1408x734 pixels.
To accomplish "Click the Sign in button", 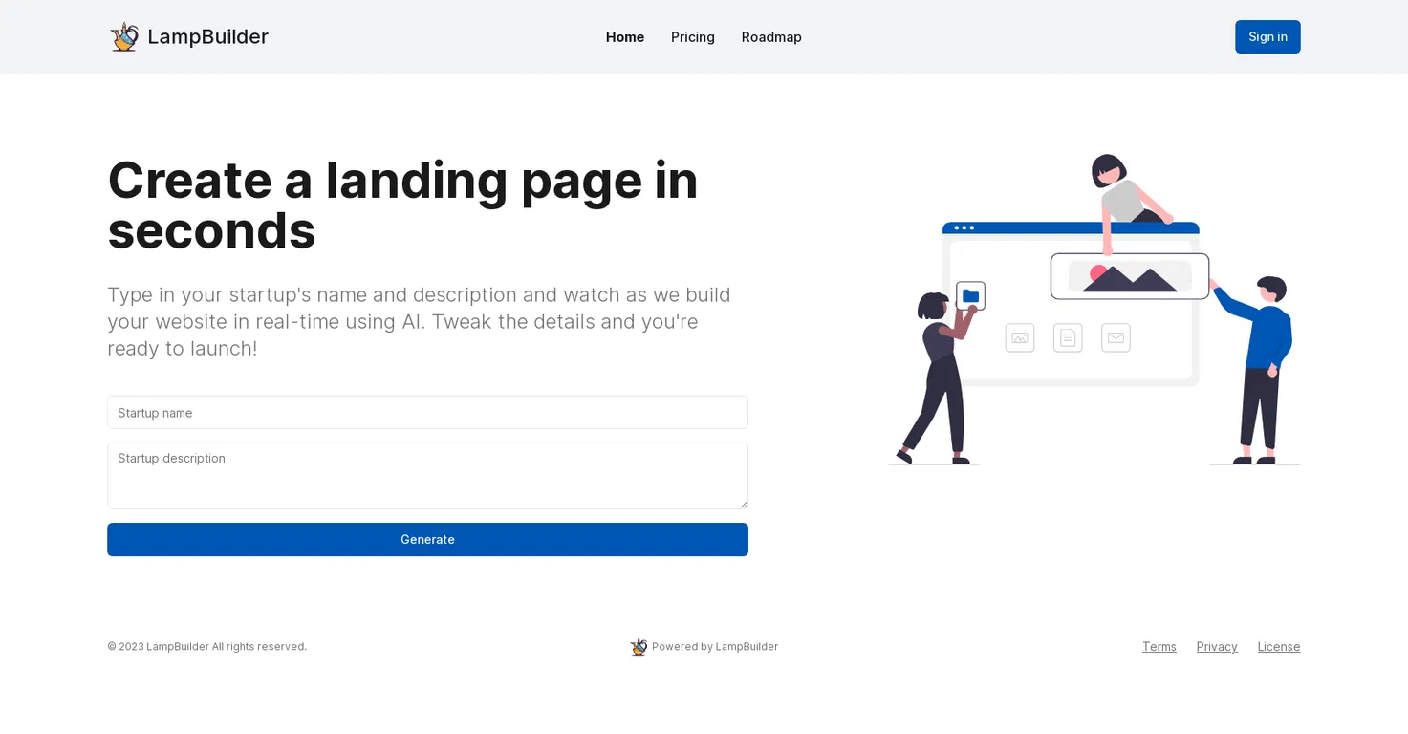I will pos(1267,36).
